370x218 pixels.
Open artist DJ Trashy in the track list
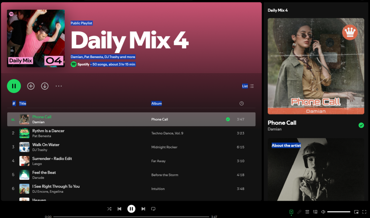pyautogui.click(x=40, y=150)
